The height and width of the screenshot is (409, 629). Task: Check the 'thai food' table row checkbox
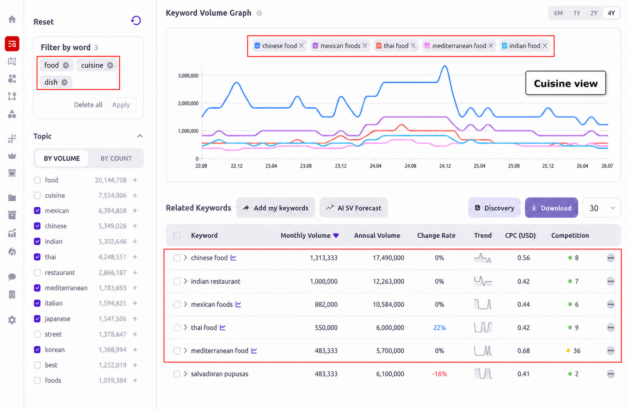pyautogui.click(x=177, y=328)
